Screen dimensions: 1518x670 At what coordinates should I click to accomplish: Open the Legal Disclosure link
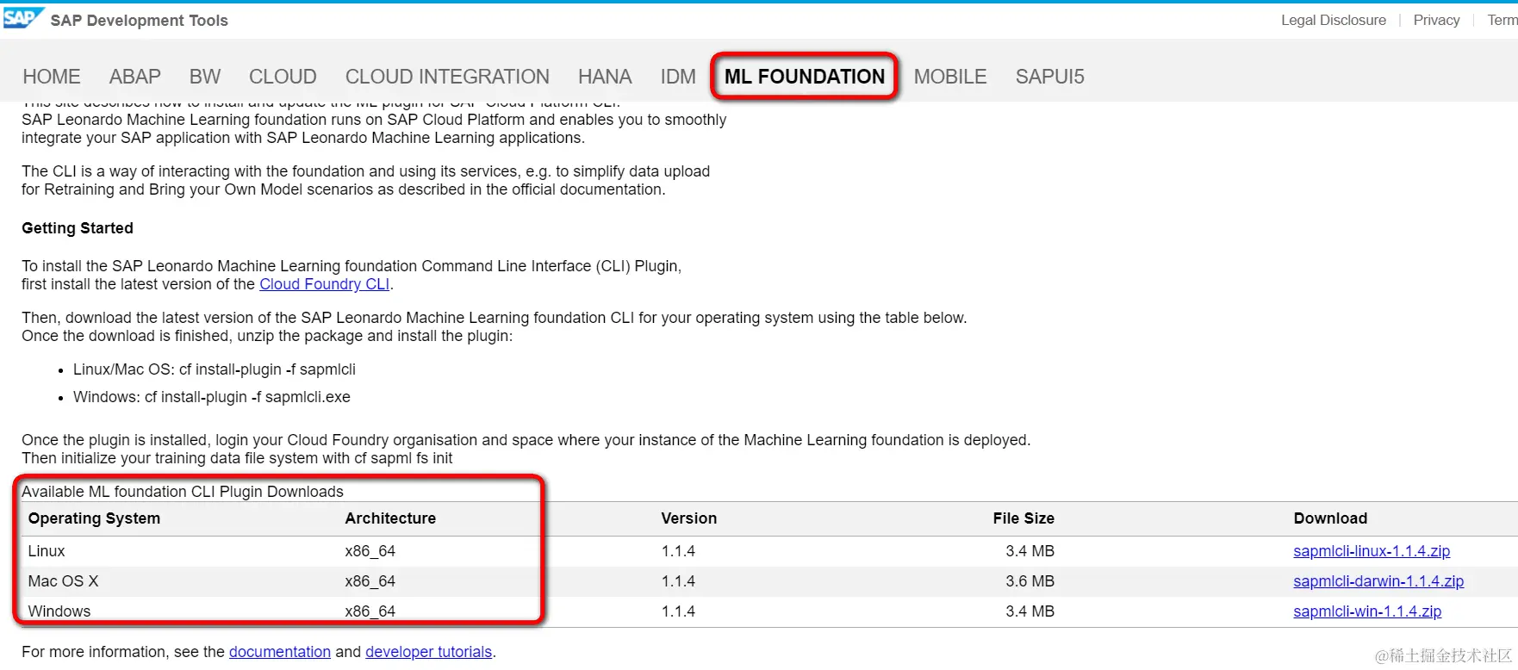click(x=1334, y=20)
